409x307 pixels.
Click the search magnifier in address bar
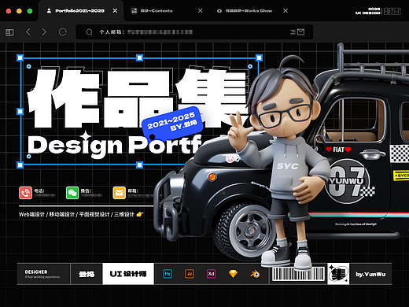click(x=89, y=32)
